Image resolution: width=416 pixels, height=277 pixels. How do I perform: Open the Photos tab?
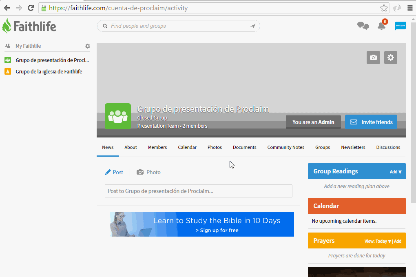click(x=215, y=147)
